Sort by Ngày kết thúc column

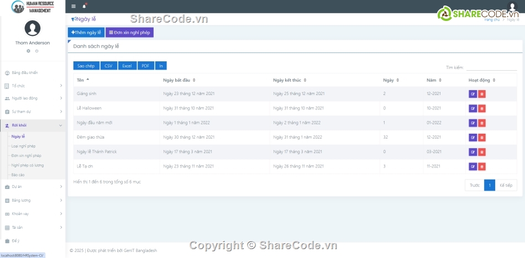(325, 80)
